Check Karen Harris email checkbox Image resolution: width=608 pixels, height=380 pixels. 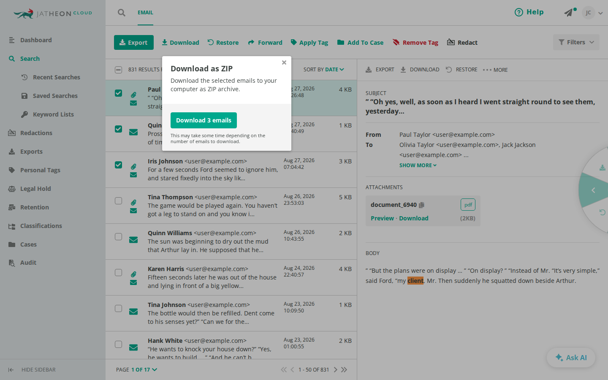119,272
